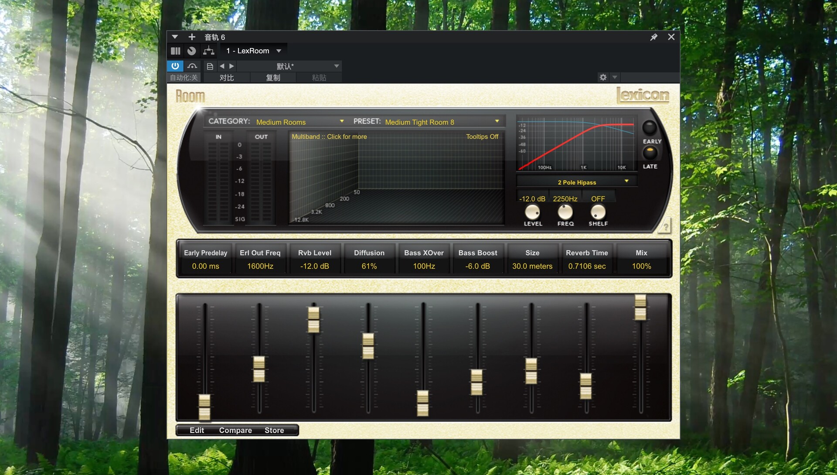Click the 对比 compare tab
The height and width of the screenshot is (475, 837).
[227, 78]
